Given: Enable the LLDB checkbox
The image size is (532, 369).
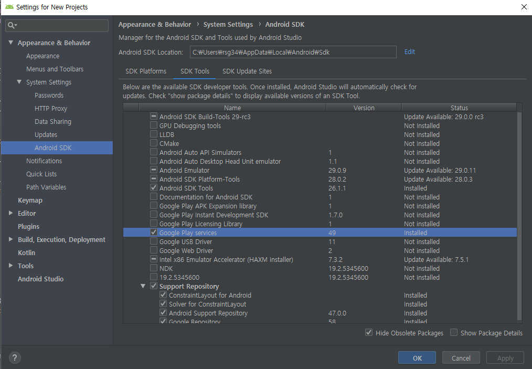Looking at the screenshot, I should tap(154, 134).
